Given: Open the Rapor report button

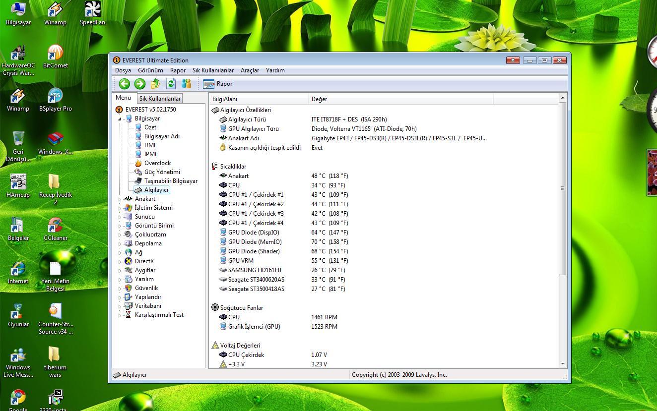Looking at the screenshot, I should click(218, 84).
